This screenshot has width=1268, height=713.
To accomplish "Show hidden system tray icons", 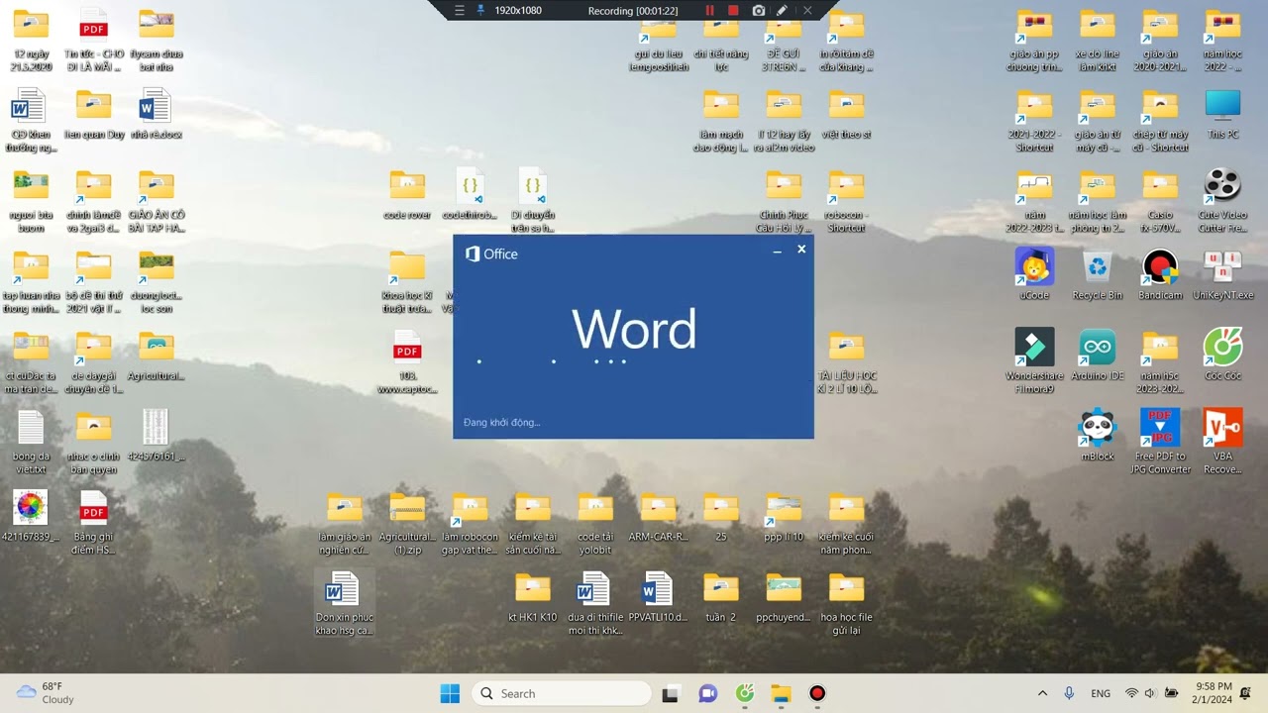I will (x=1042, y=693).
